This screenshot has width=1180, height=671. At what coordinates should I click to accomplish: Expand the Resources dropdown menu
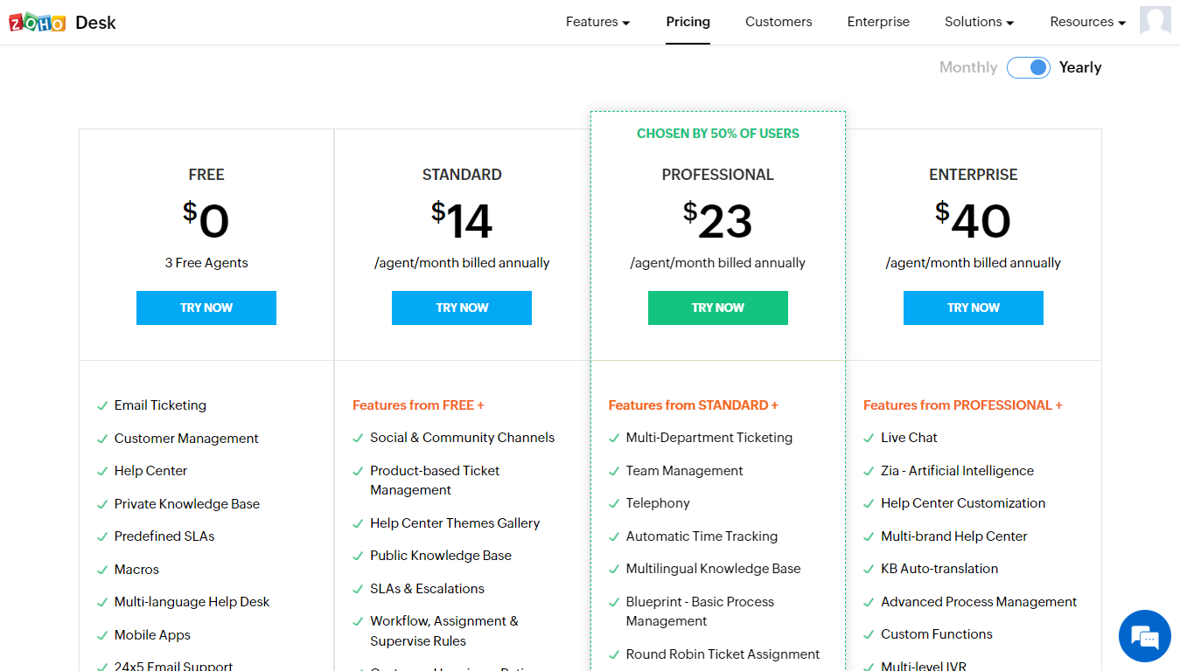click(x=1087, y=22)
